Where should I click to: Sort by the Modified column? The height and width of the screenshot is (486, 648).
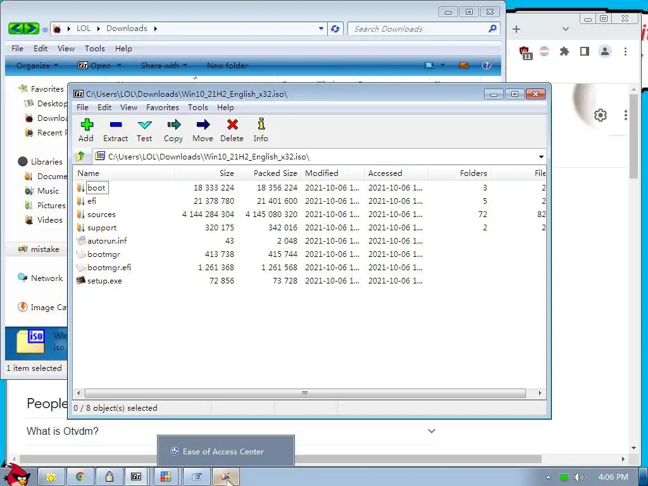[333, 173]
